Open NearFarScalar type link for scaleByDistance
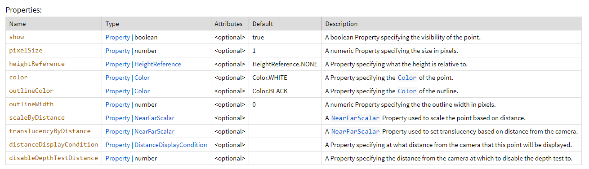The height and width of the screenshot is (169, 589). coord(154,118)
